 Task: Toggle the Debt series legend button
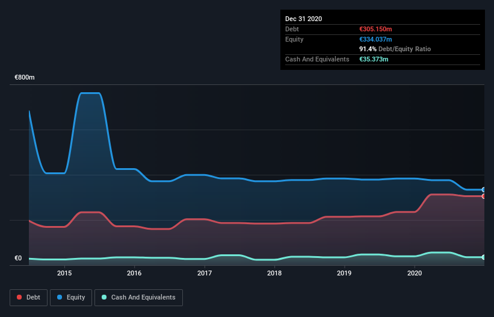pos(29,298)
